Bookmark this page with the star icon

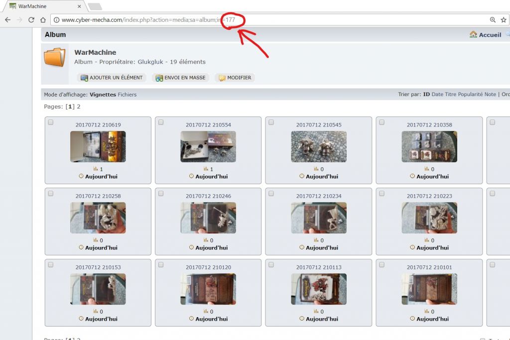click(504, 20)
